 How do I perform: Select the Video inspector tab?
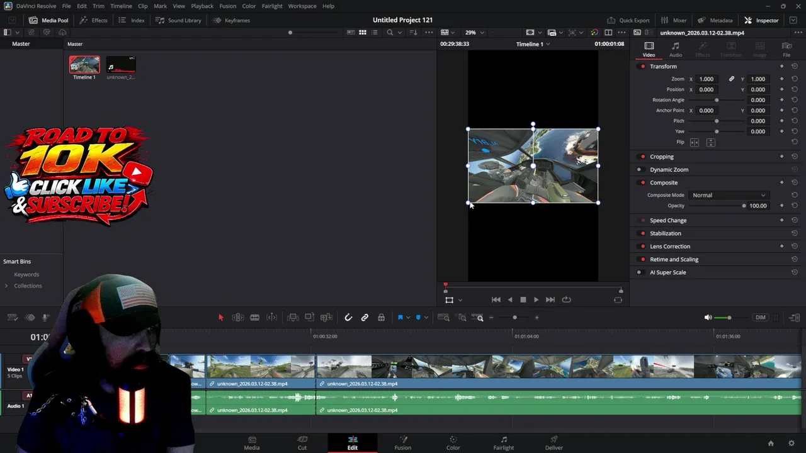click(x=649, y=49)
